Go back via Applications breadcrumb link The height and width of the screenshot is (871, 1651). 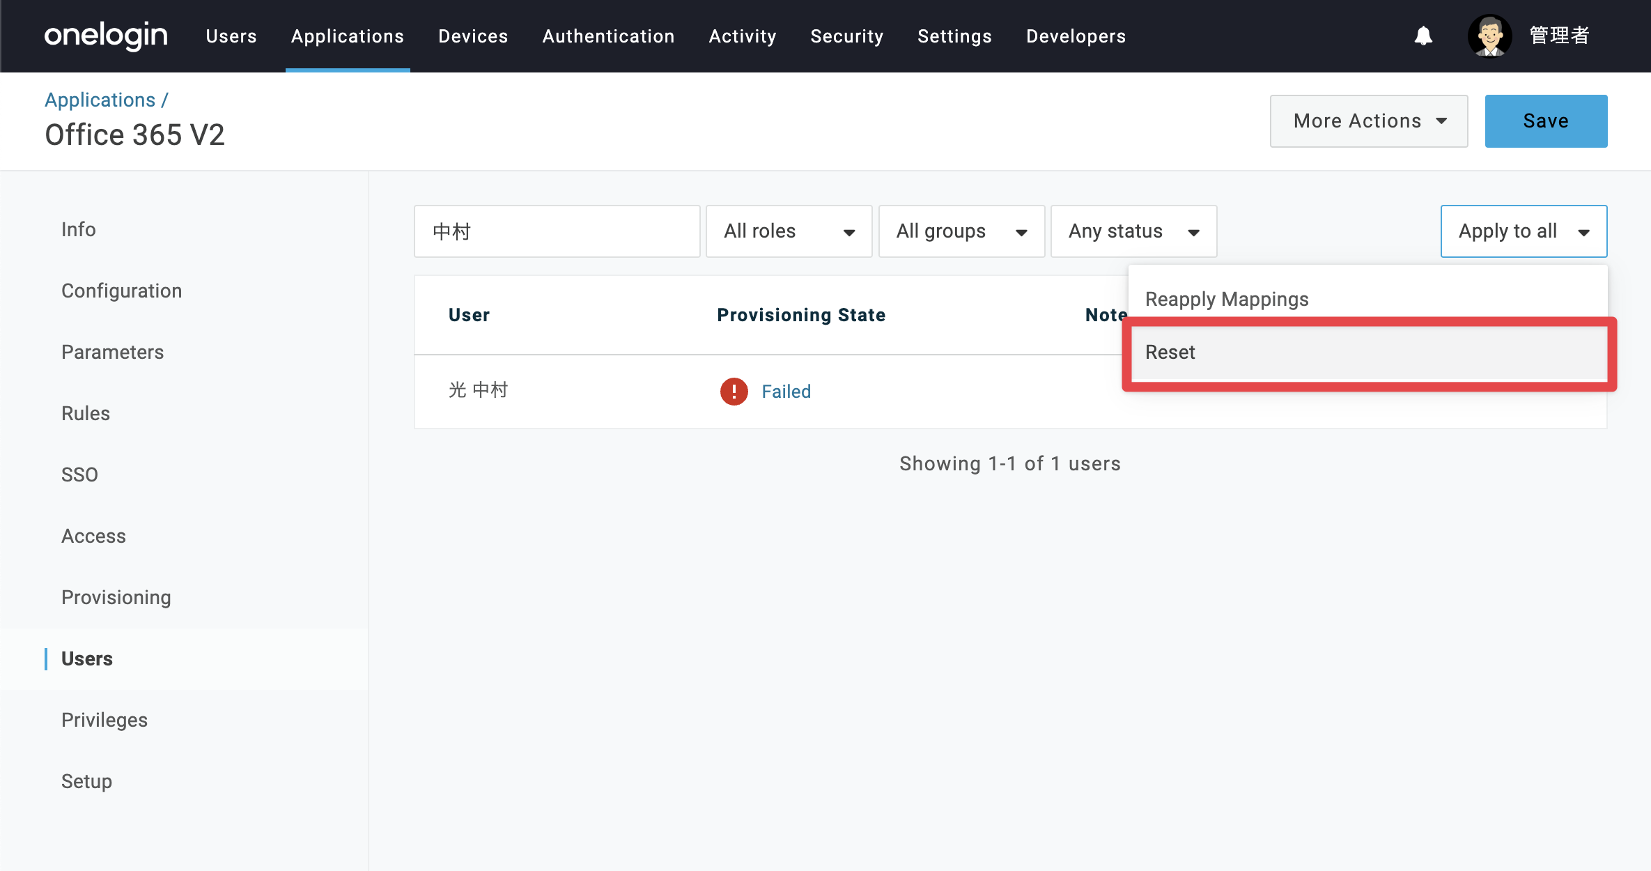pos(100,100)
